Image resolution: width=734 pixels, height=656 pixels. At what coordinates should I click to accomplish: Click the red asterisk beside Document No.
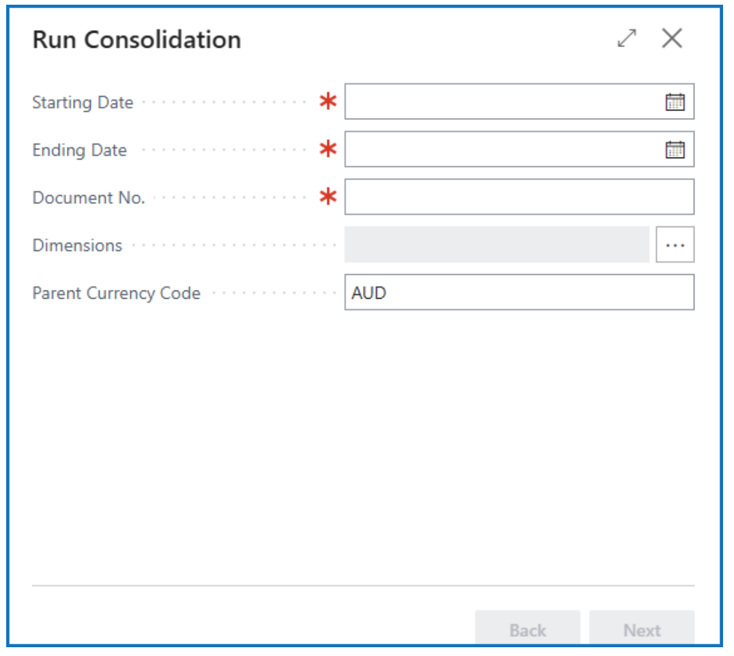tap(329, 198)
